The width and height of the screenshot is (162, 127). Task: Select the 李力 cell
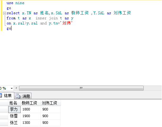14,109
